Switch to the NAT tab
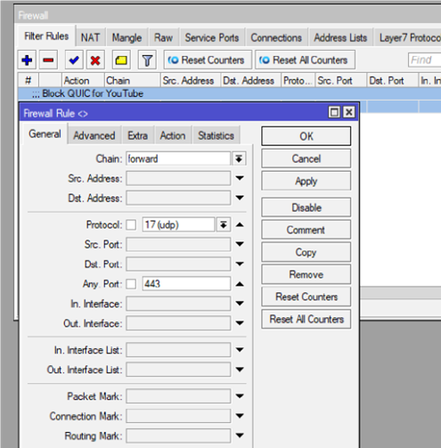 90,37
